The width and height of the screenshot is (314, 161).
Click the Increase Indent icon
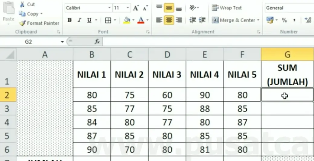click(202, 20)
